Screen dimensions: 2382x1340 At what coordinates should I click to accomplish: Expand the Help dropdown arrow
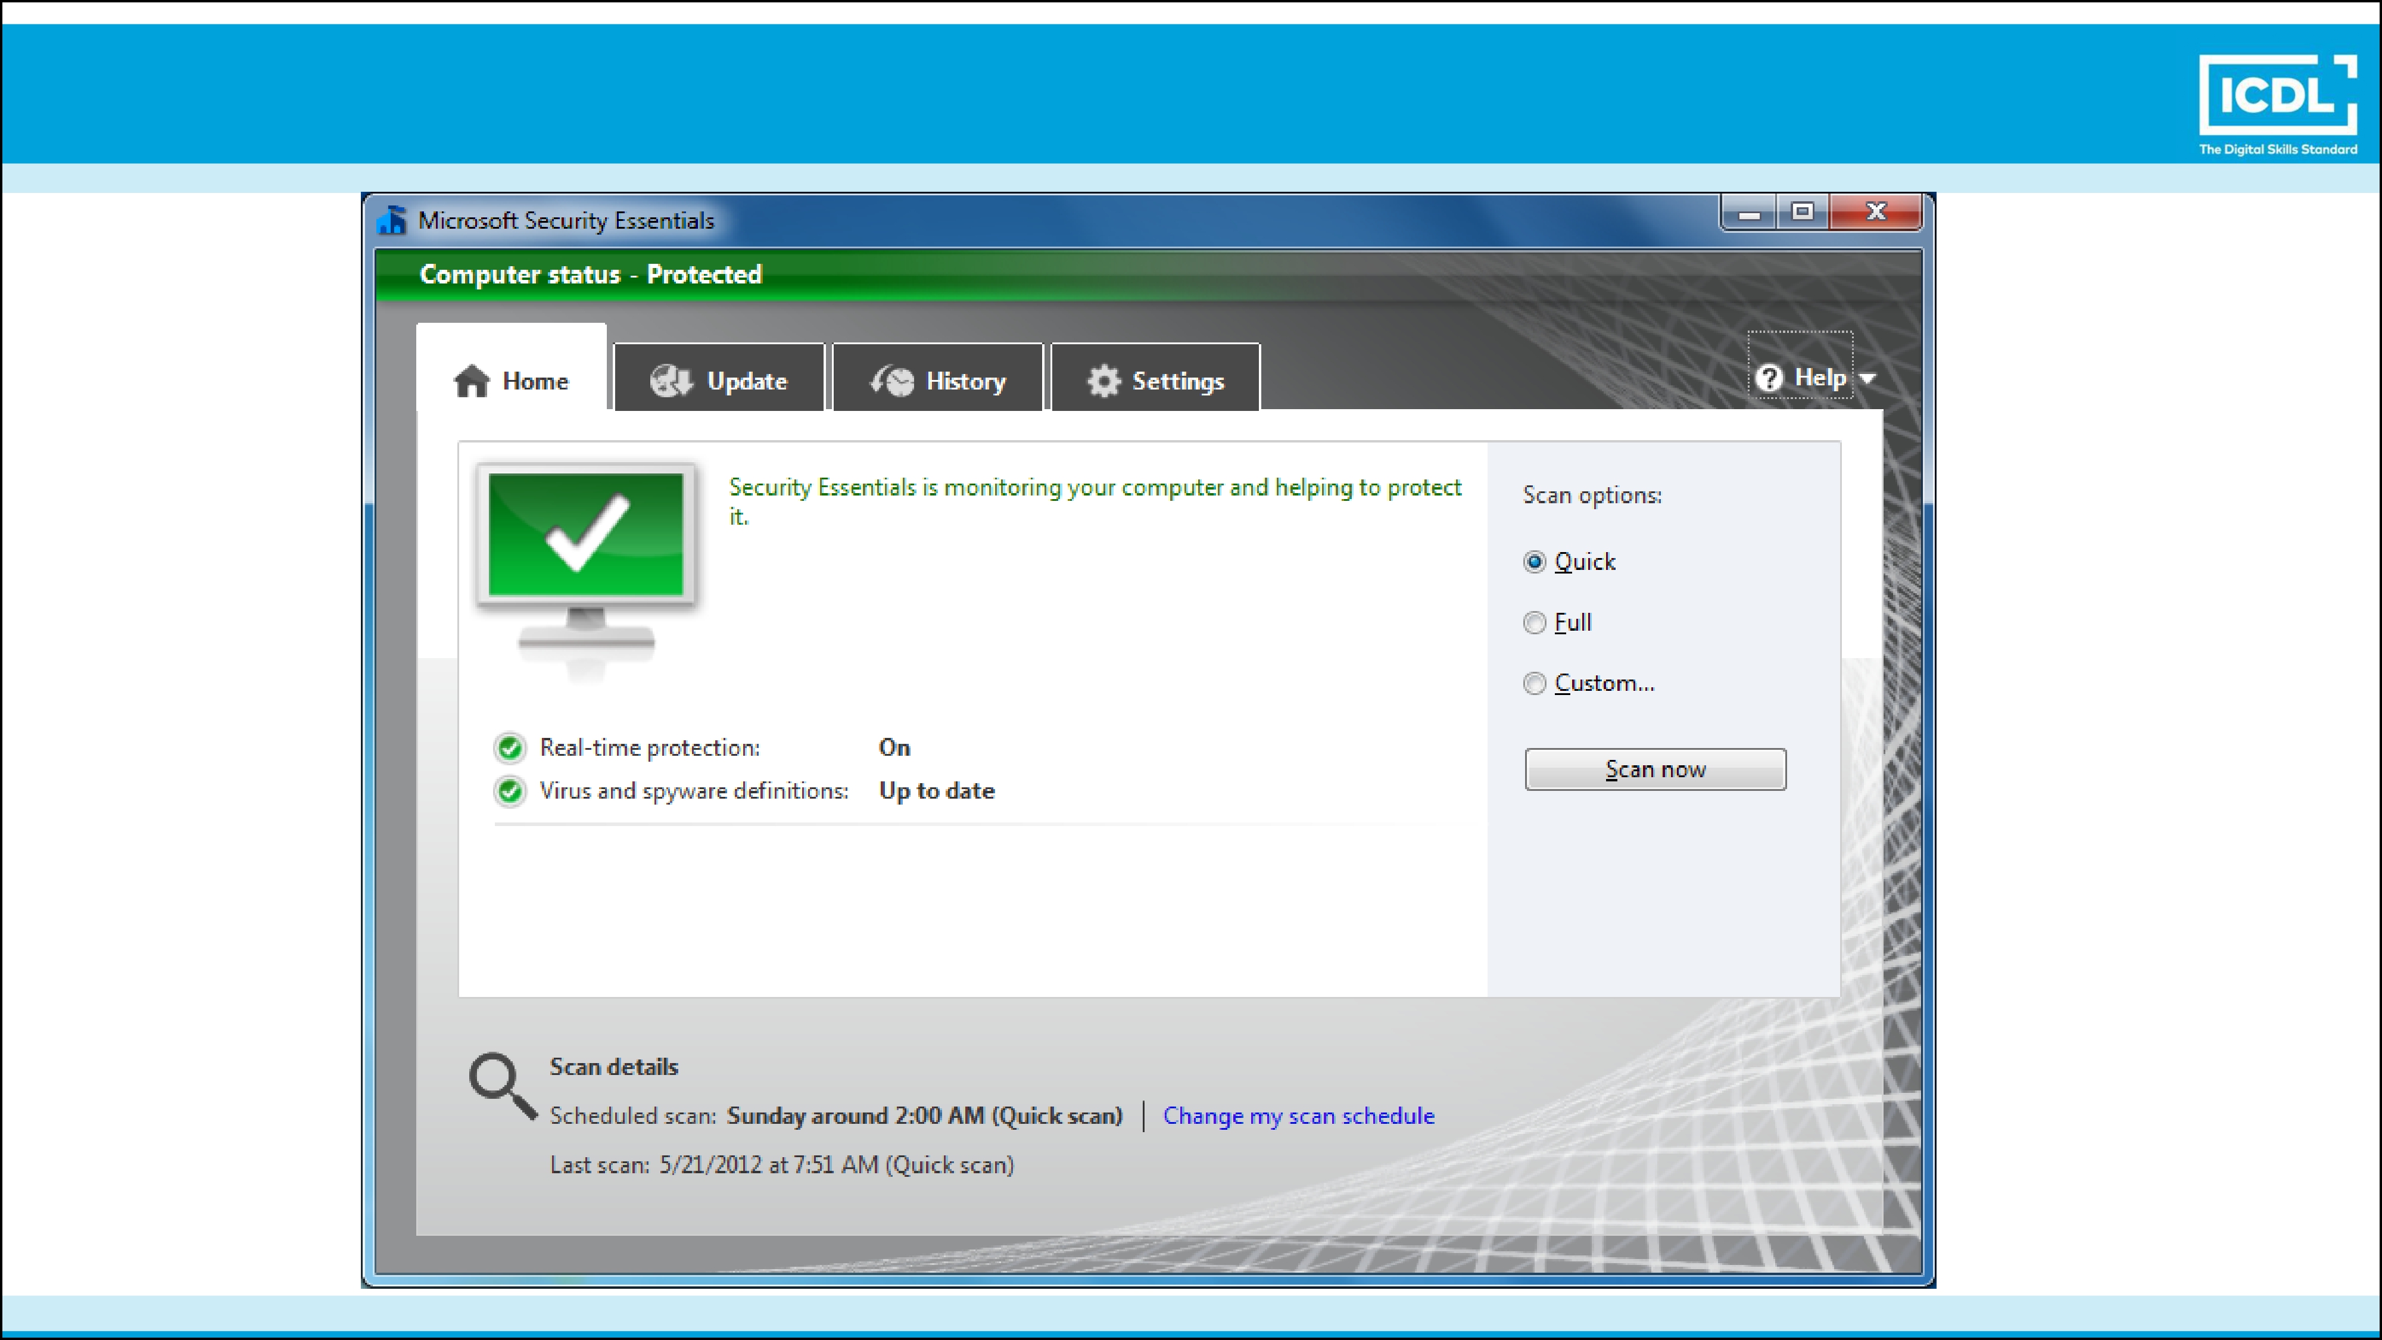[1867, 378]
